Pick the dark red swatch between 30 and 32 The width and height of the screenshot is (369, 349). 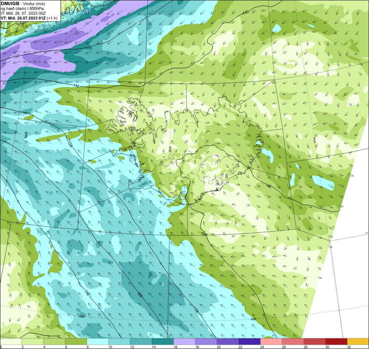tap(336, 342)
